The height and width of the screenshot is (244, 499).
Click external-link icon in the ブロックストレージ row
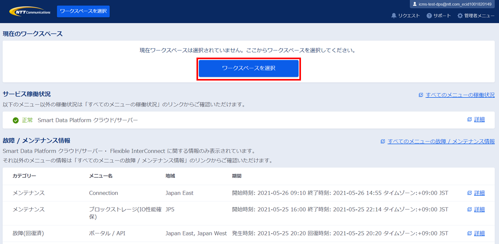coord(469,209)
